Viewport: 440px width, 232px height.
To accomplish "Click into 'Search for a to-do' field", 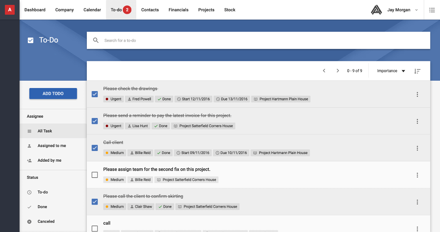I will click(259, 41).
